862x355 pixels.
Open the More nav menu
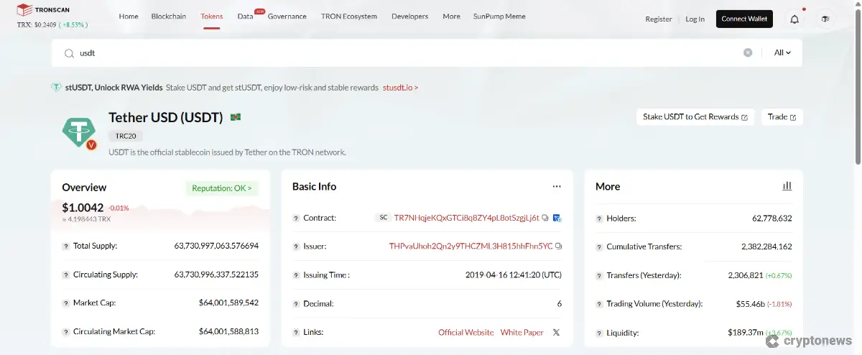pyautogui.click(x=452, y=17)
